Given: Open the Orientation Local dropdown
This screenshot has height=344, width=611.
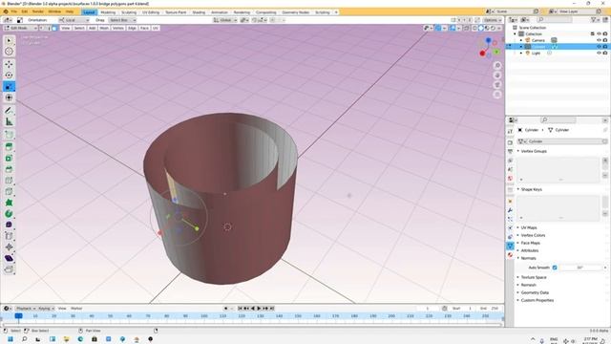Looking at the screenshot, I should 74,20.
